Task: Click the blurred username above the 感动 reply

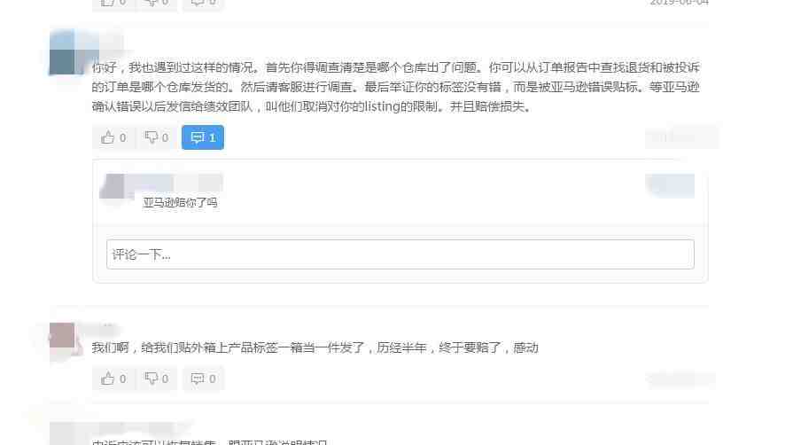Action: pyautogui.click(x=100, y=329)
